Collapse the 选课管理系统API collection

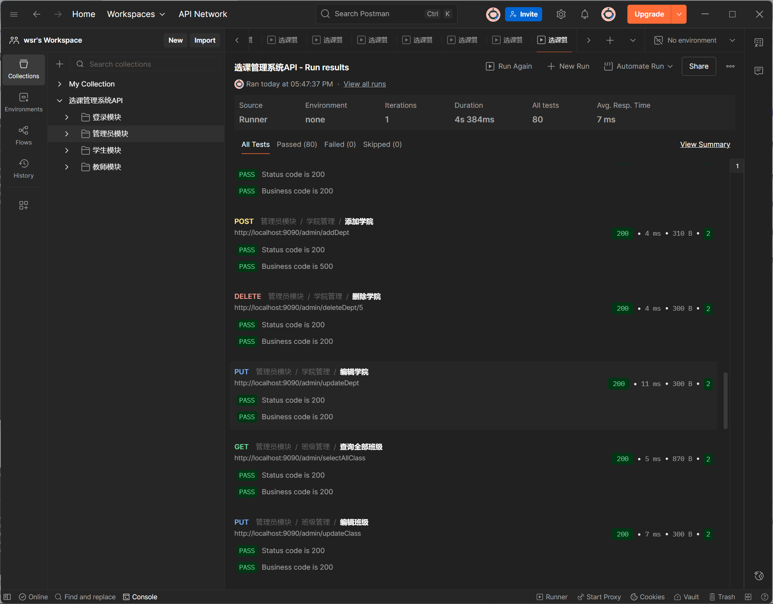click(x=60, y=101)
